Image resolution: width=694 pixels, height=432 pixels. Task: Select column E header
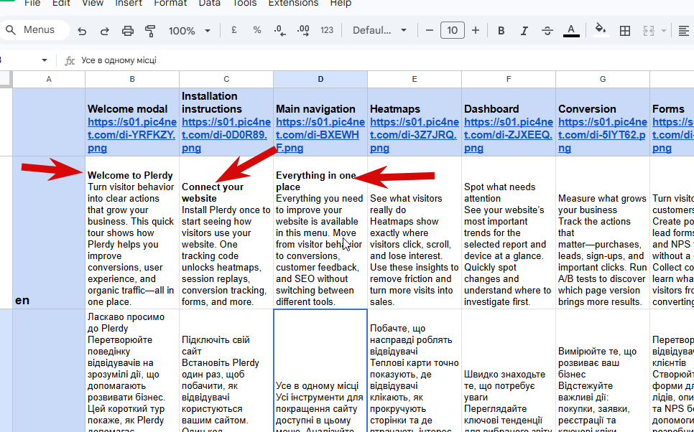pyautogui.click(x=415, y=79)
